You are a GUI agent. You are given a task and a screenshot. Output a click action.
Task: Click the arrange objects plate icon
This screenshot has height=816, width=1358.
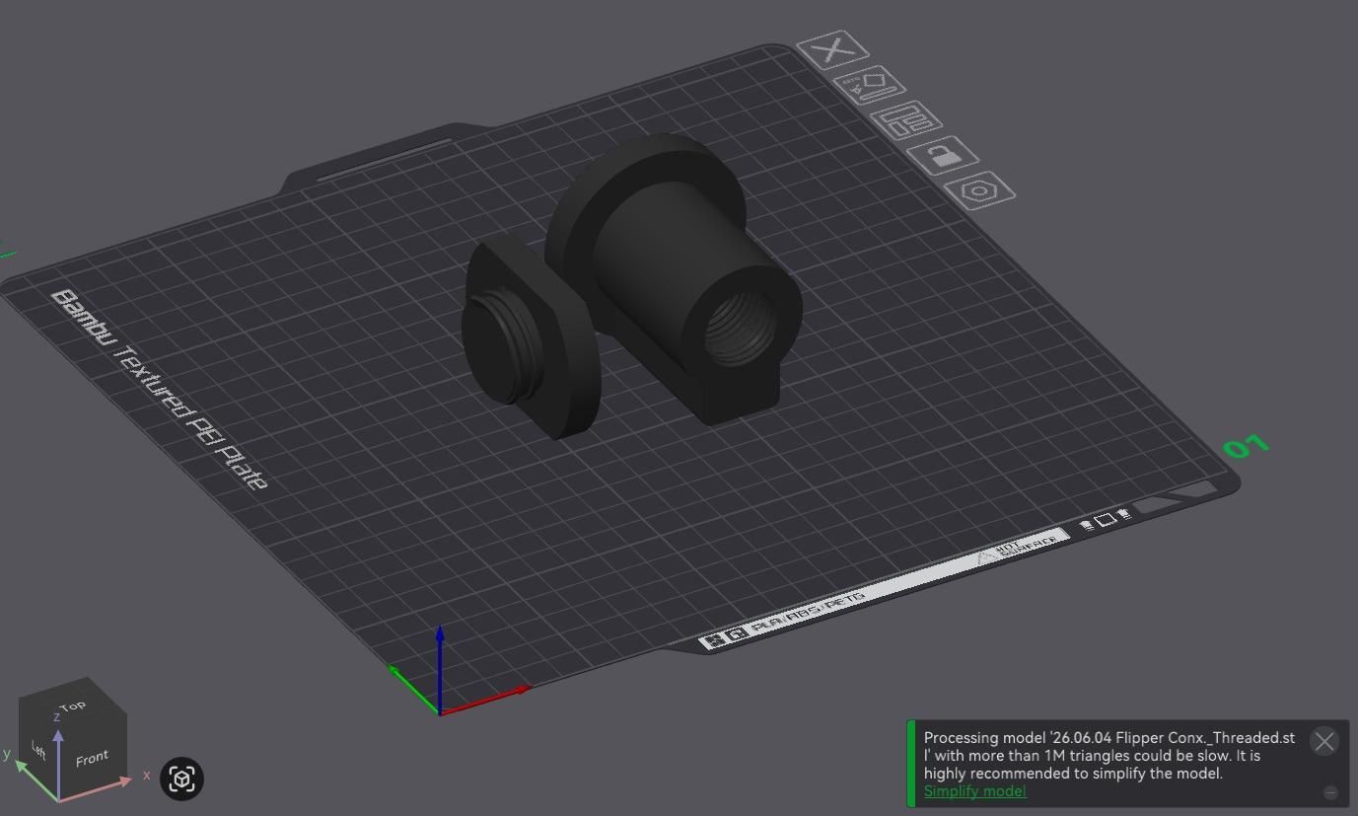pyautogui.click(x=906, y=120)
